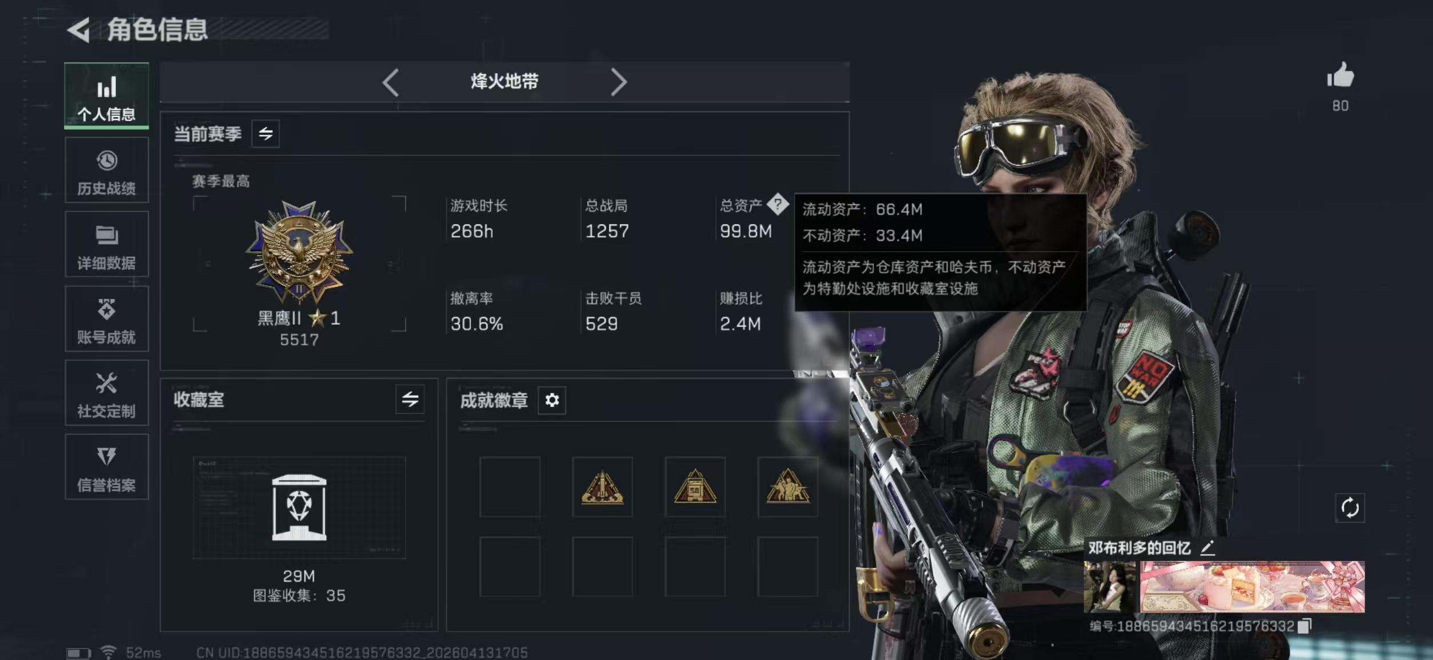Open 成就徽章 gear settings
Image resolution: width=1433 pixels, height=660 pixels.
[552, 400]
